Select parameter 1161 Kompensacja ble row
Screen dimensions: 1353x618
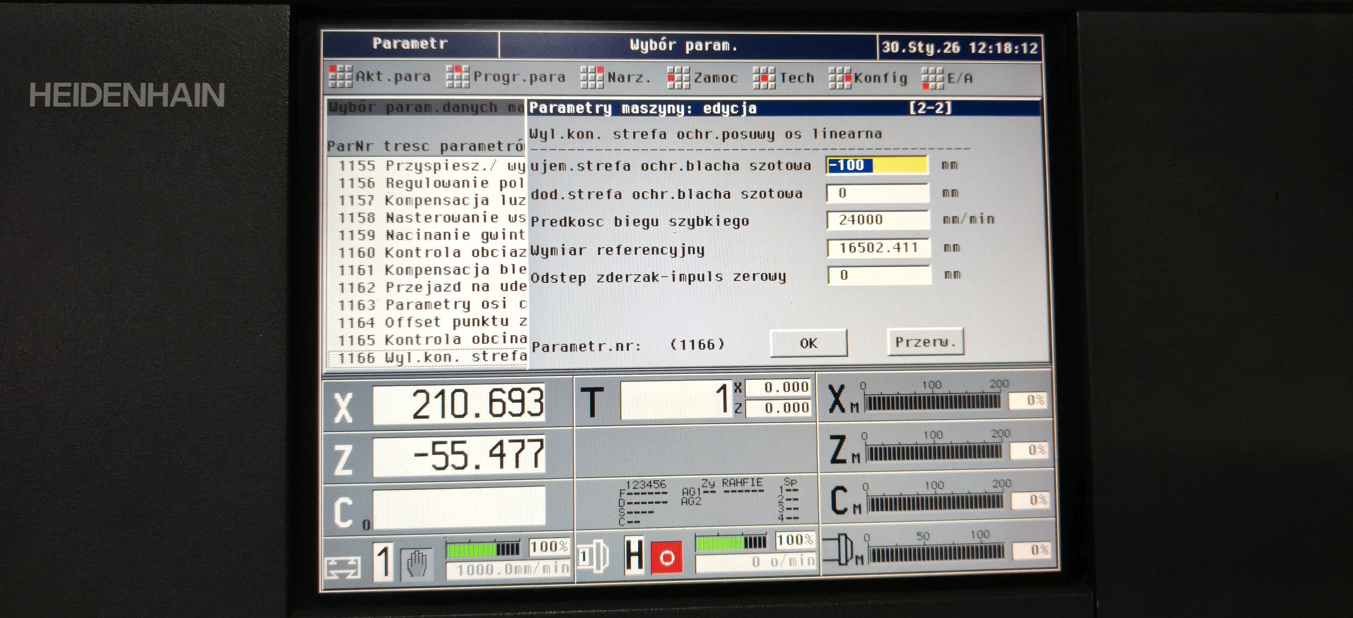coord(427,270)
